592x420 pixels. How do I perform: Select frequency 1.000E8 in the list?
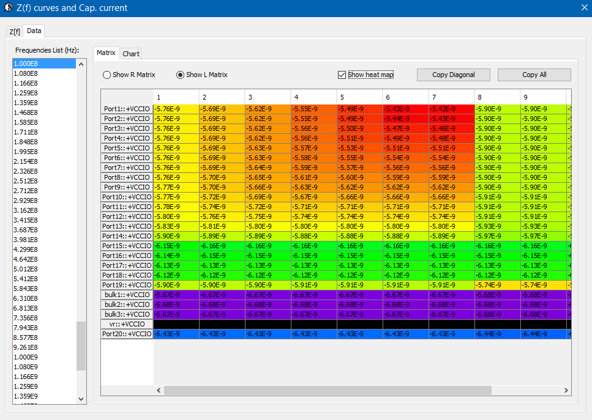pos(44,64)
